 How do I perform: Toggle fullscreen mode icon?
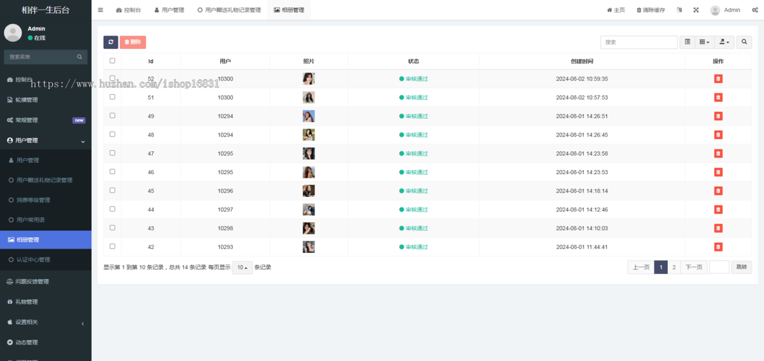(696, 10)
